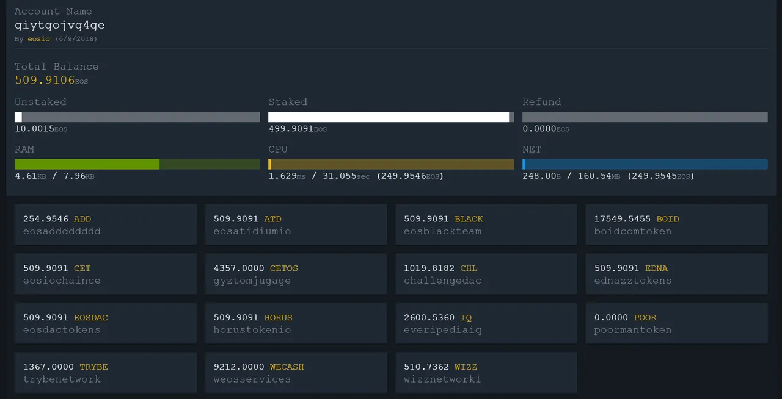Click the Refund progress bar
This screenshot has height=399, width=782.
pyautogui.click(x=645, y=117)
